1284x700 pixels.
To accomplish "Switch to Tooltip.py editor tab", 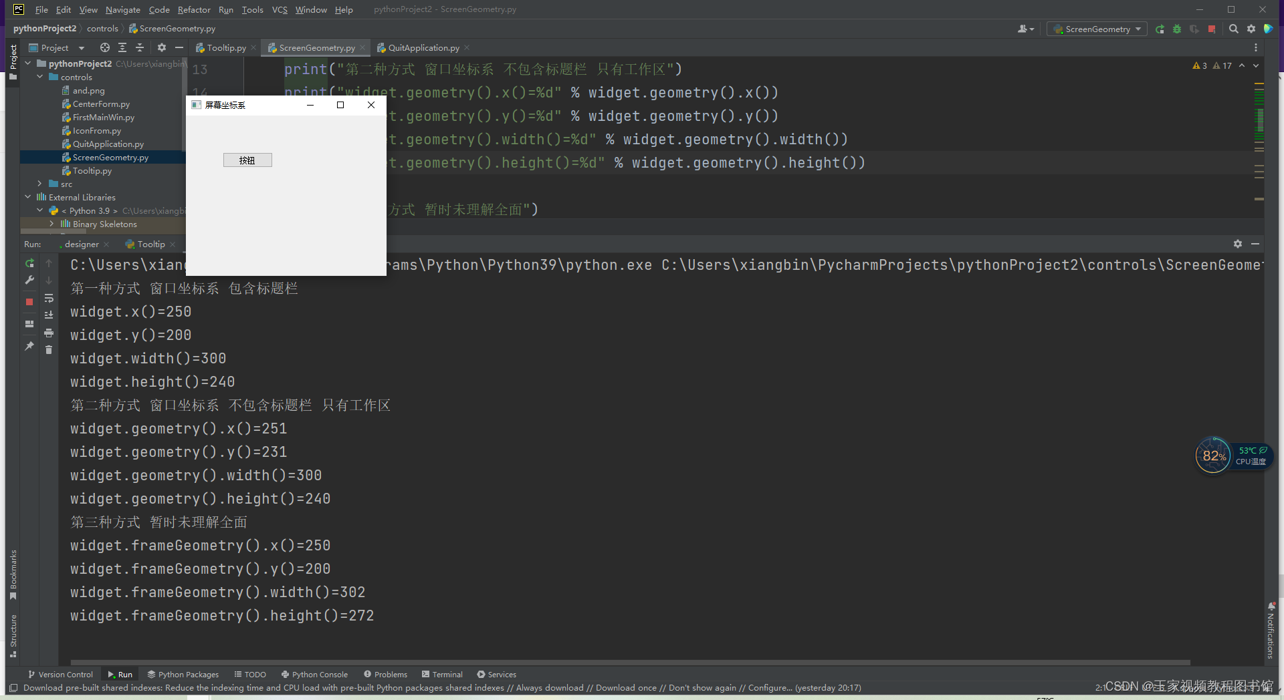I will coord(226,47).
